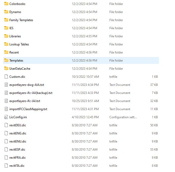Select the revitFRA.dic file name
This screenshot has height=172, width=175.
pos(17,158)
